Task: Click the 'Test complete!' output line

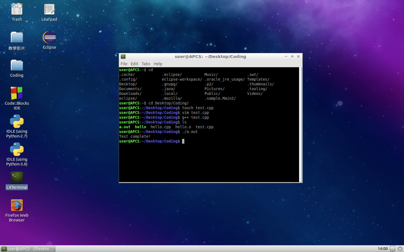Action: (135, 137)
